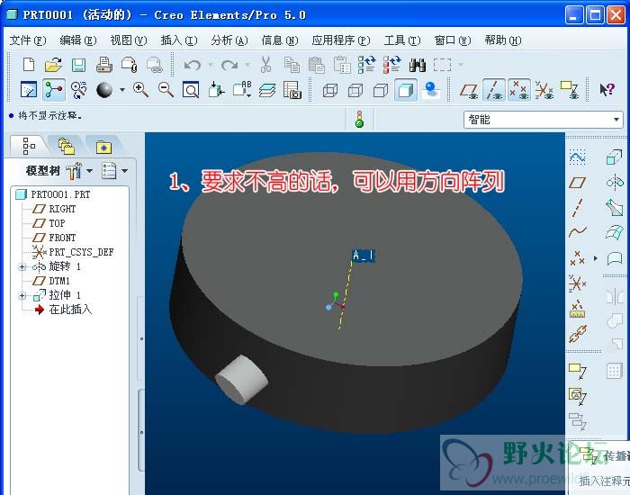Image resolution: width=630 pixels, height=495 pixels.
Task: Click the Revolve tool on right toolbar
Action: pos(615,183)
